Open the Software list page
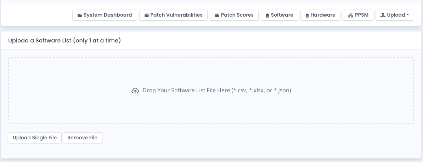Image resolution: width=423 pixels, height=162 pixels. pos(280,15)
